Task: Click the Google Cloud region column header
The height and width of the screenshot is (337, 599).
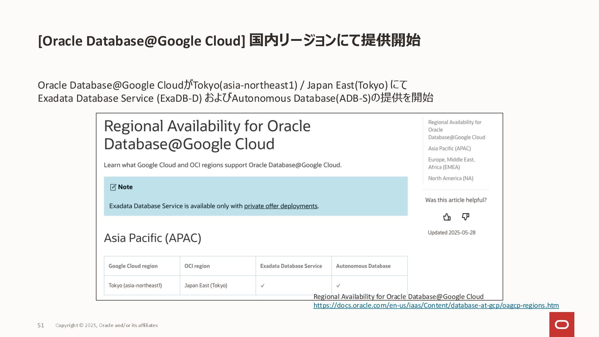Action: pos(133,266)
